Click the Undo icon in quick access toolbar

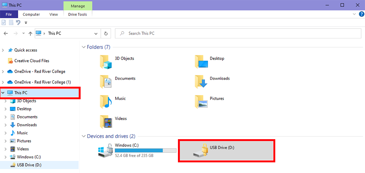[x=18, y=22]
